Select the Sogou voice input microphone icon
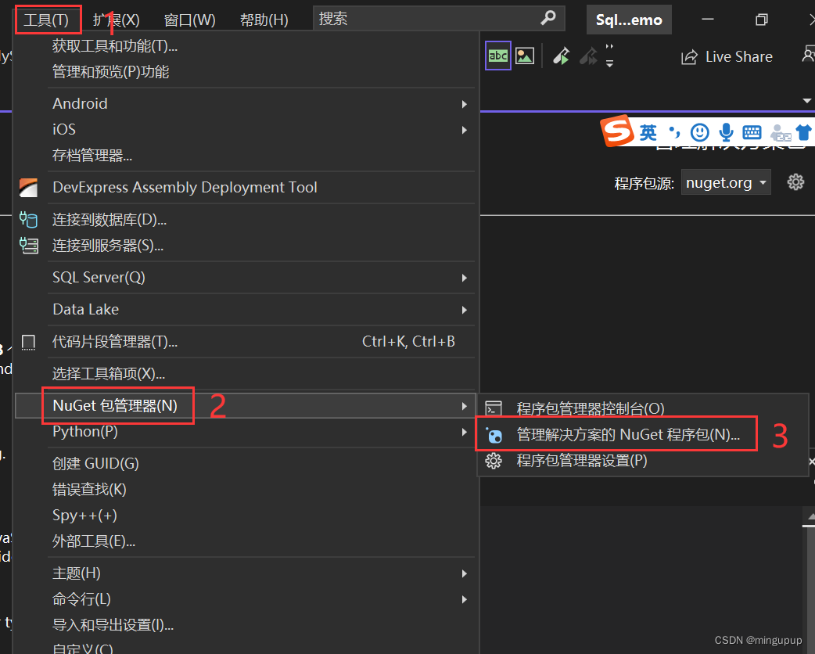This screenshot has height=654, width=815. coord(727,132)
